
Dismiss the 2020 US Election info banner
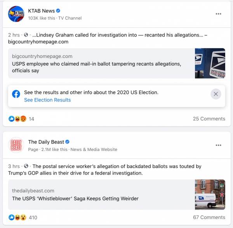pos(216,94)
